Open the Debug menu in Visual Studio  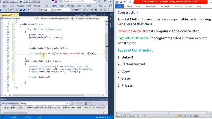tap(37, 6)
